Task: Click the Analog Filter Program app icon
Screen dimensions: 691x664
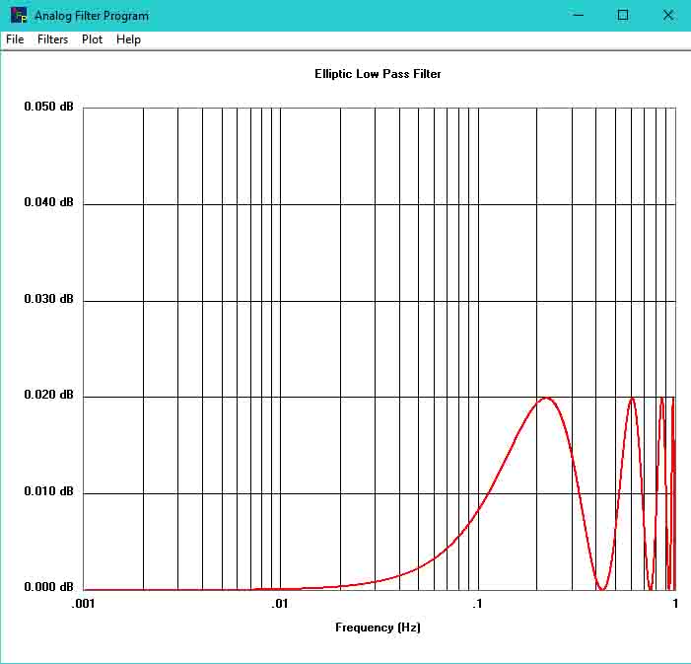Action: (x=19, y=16)
